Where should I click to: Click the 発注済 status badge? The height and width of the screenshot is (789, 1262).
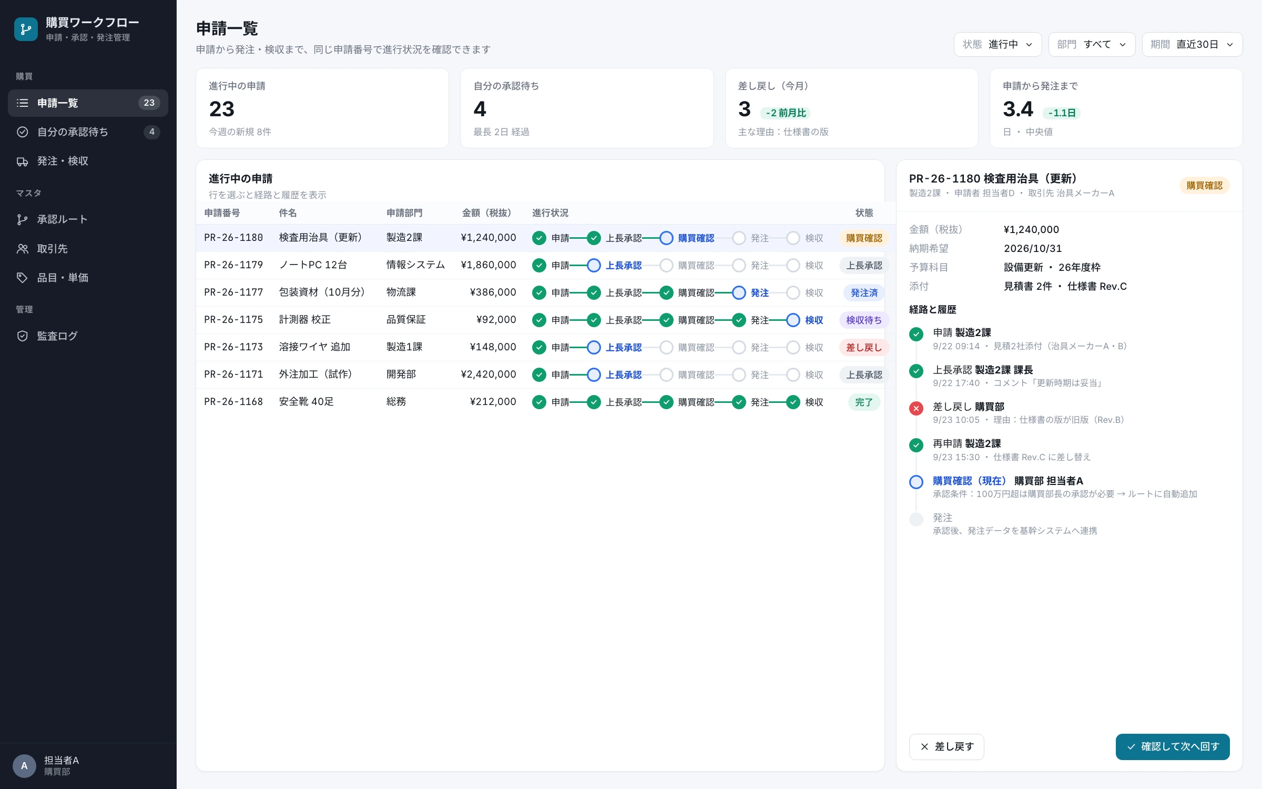tap(864, 293)
